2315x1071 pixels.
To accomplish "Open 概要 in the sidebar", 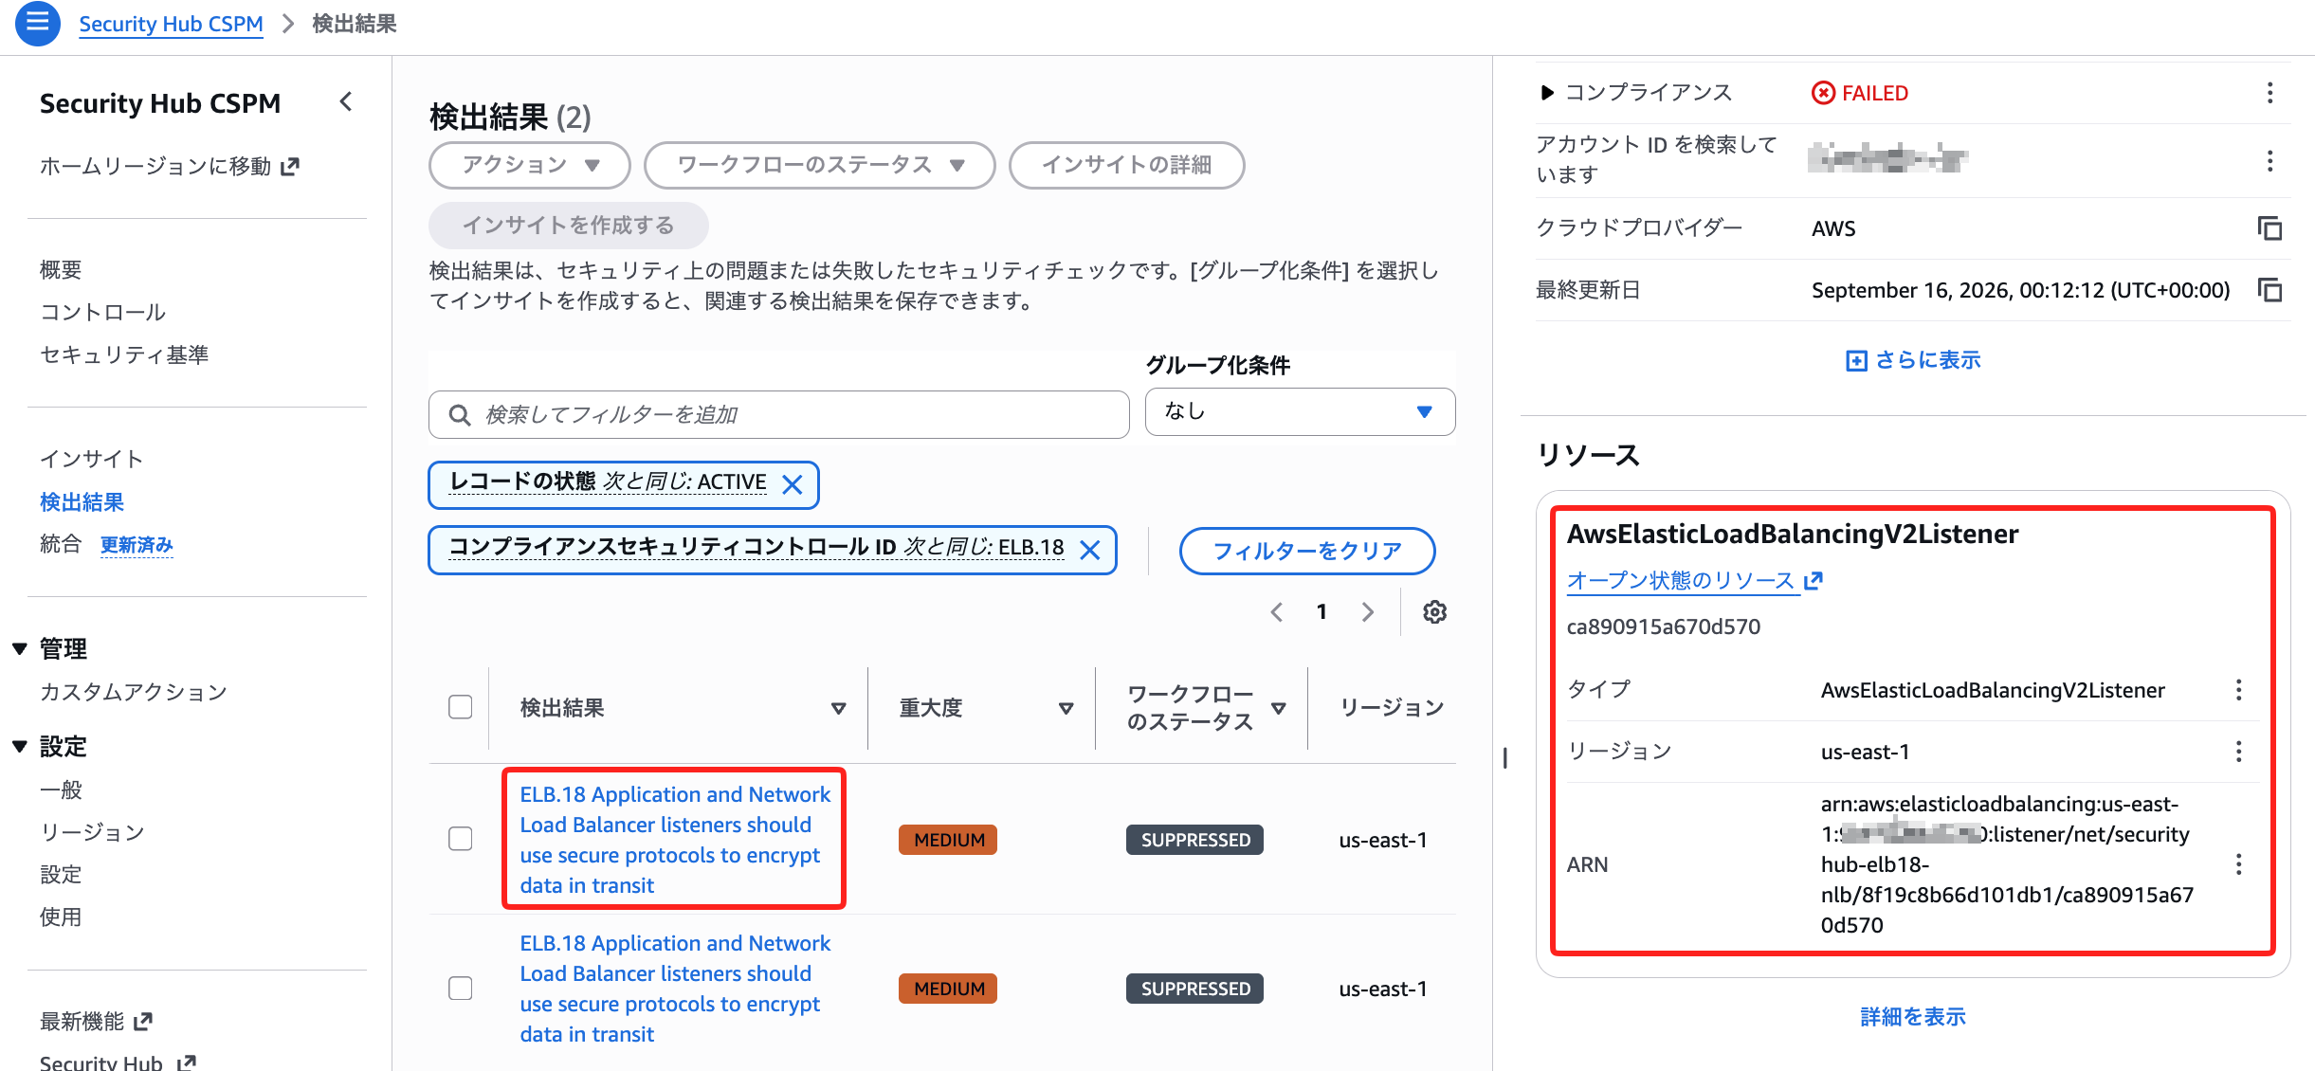I will click(61, 270).
